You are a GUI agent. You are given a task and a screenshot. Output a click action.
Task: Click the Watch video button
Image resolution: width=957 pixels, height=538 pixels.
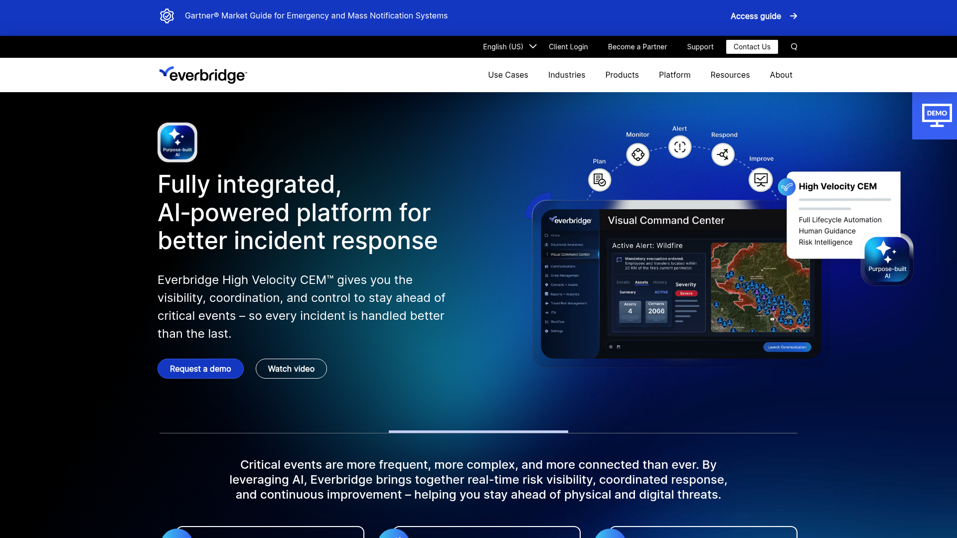point(291,369)
